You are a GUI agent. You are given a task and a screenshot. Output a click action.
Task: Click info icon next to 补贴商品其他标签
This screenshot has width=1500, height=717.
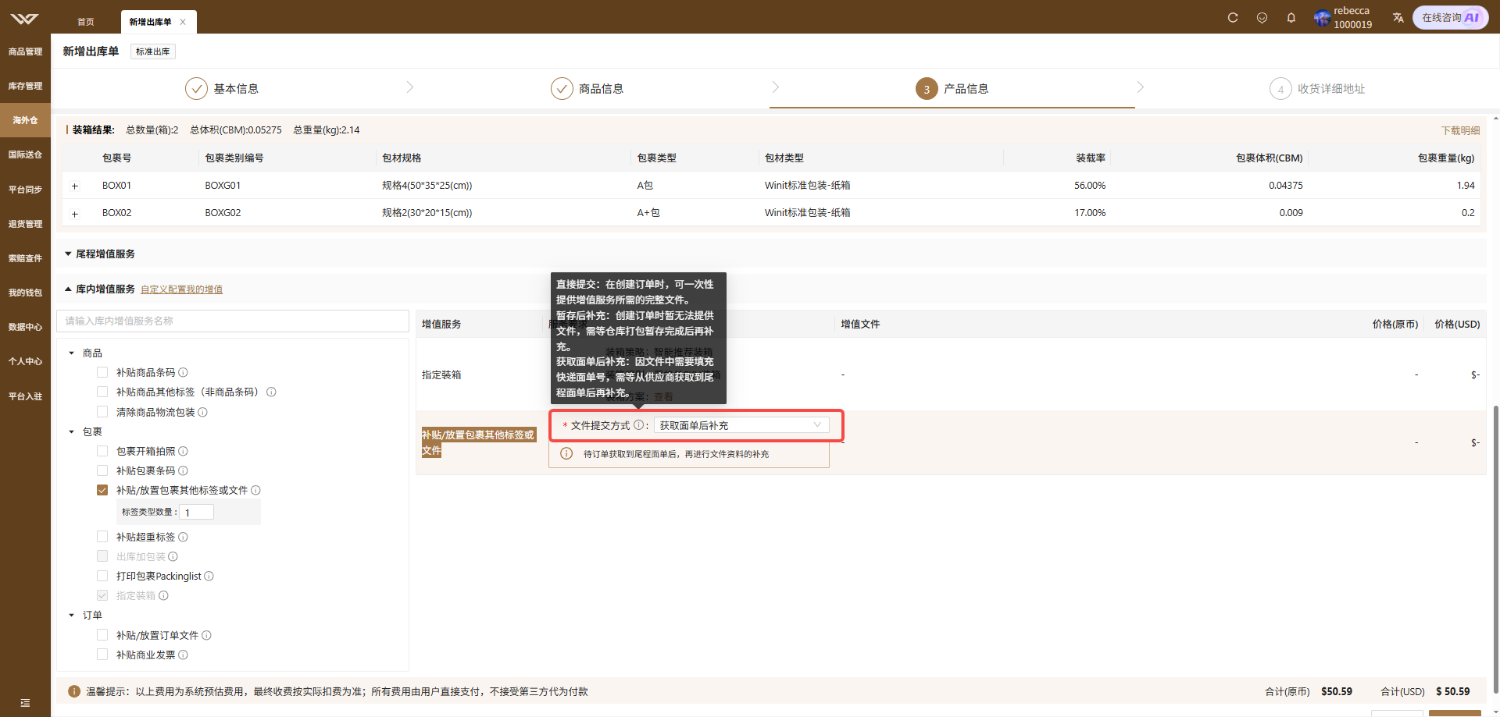coord(271,392)
